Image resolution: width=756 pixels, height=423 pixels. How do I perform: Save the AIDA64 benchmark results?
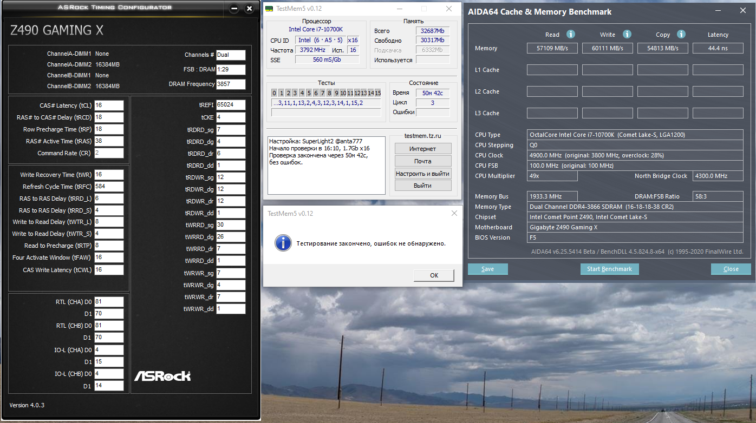487,269
